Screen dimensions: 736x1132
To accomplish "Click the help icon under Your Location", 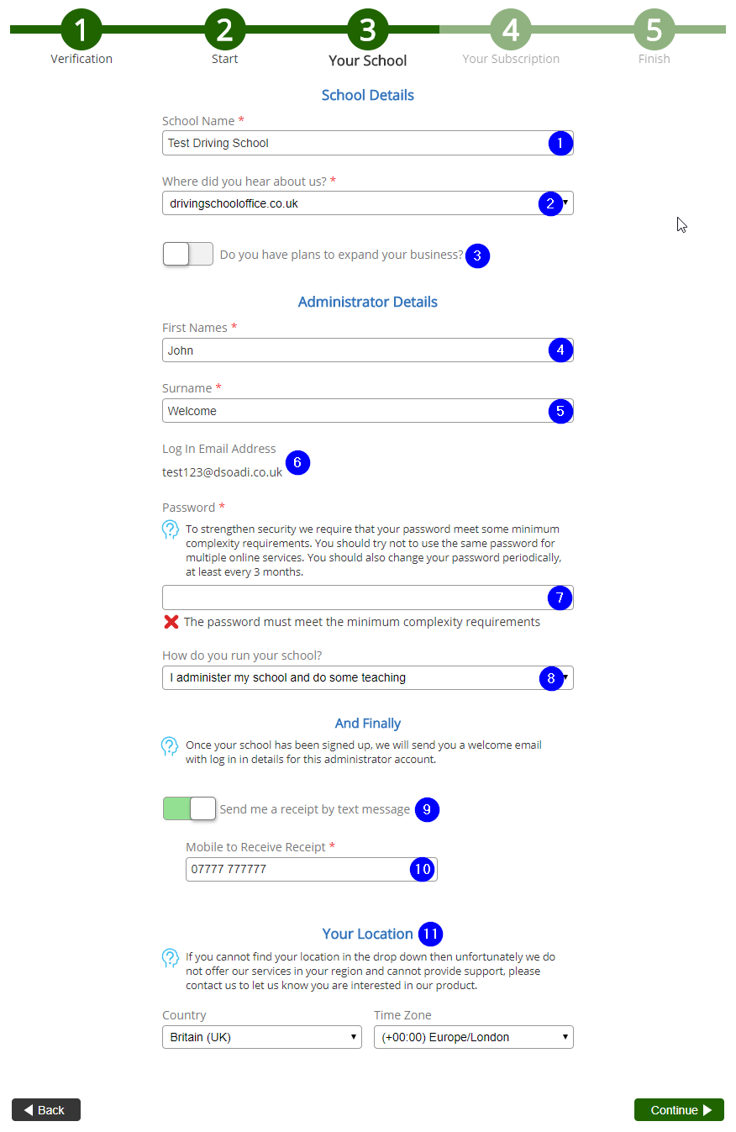I will pyautogui.click(x=170, y=957).
